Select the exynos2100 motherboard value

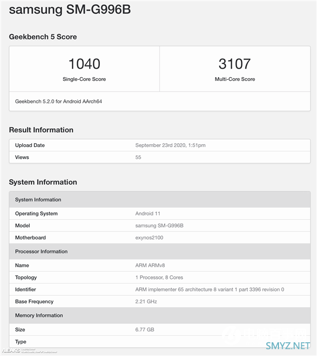149,238
